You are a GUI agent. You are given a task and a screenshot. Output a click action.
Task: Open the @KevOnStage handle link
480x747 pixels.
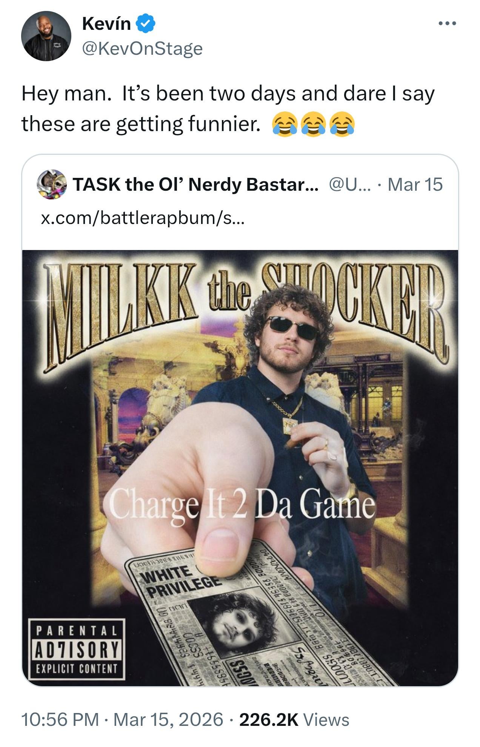pyautogui.click(x=142, y=48)
